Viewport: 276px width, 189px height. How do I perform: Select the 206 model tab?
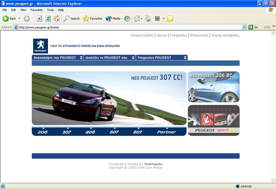point(42,132)
